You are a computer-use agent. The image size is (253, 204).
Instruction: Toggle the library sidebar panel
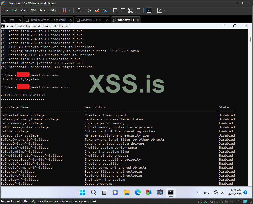coord(115,10)
